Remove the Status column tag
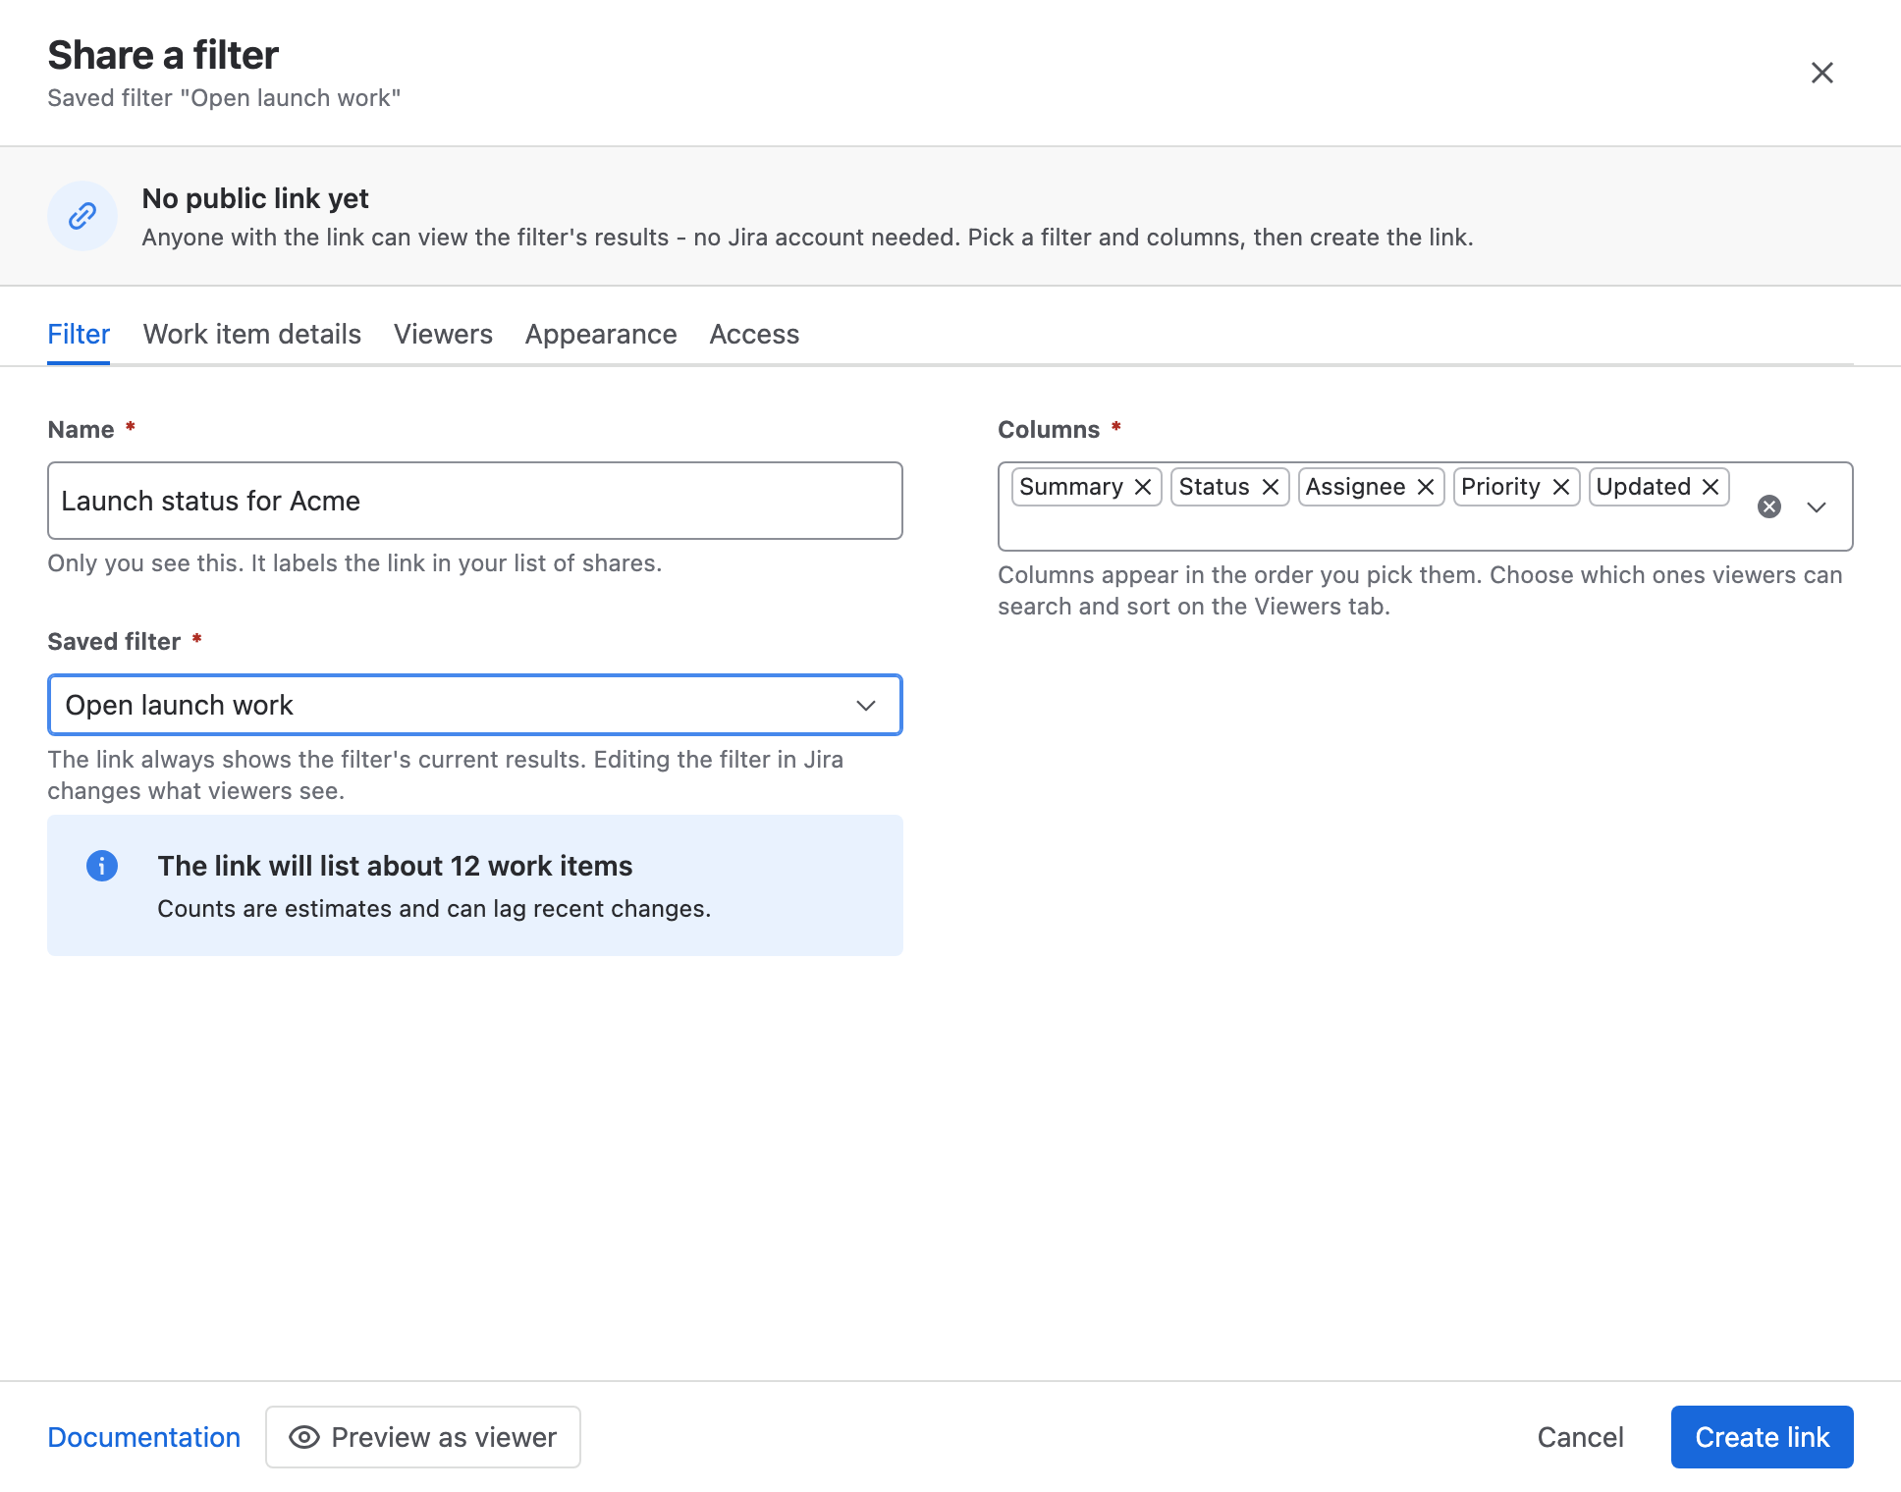This screenshot has width=1901, height=1492. (x=1271, y=487)
